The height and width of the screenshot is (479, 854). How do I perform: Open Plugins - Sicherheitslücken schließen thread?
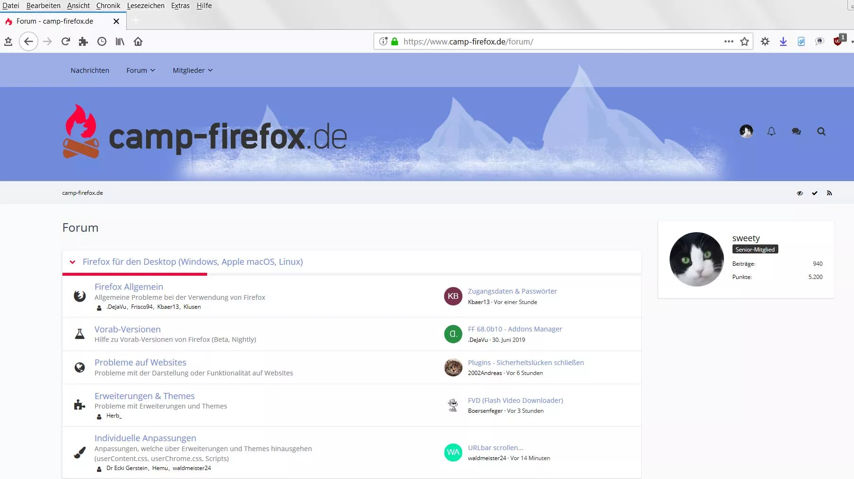(526, 363)
